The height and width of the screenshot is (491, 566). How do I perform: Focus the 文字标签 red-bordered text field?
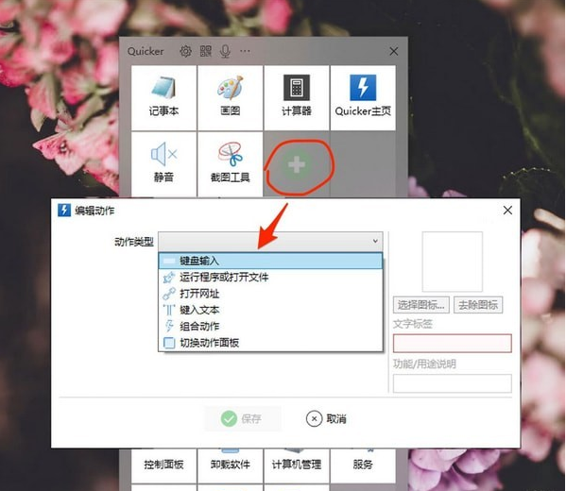[x=453, y=343]
